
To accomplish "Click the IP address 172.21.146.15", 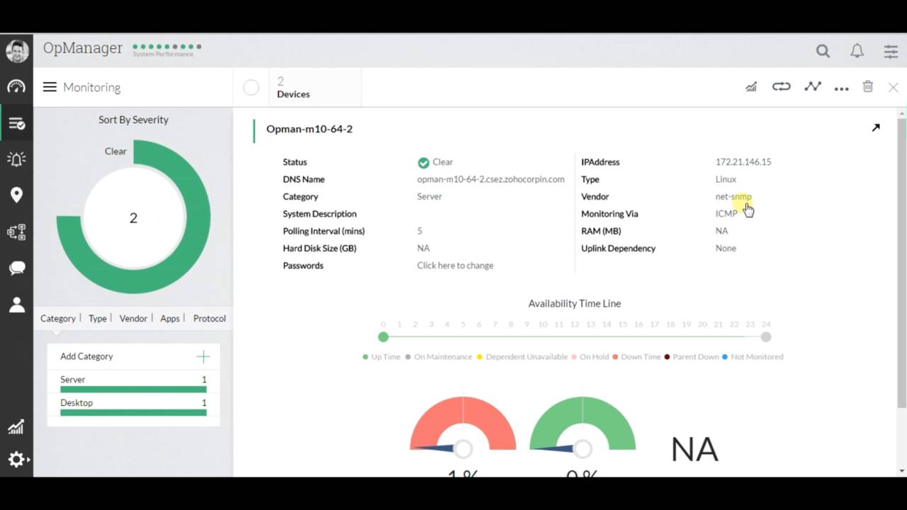I will pos(743,162).
